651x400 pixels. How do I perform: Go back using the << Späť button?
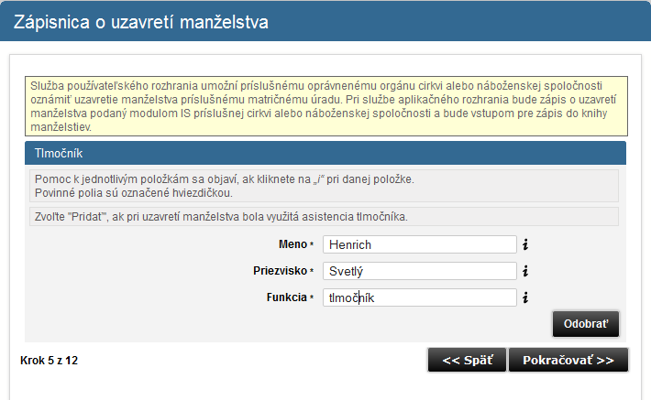(467, 360)
